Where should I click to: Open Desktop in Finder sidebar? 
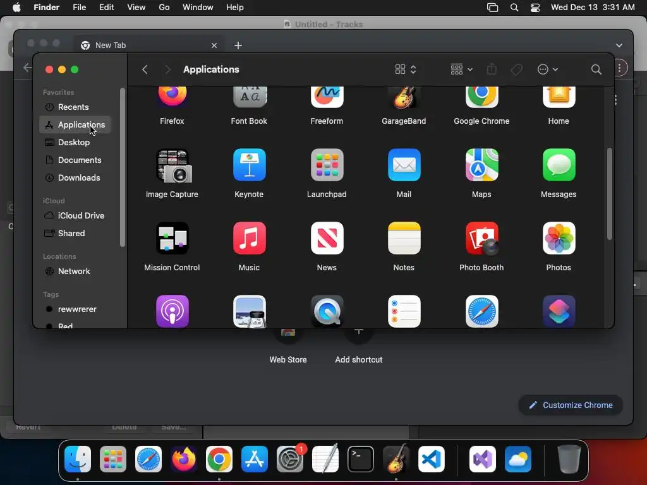(x=75, y=142)
